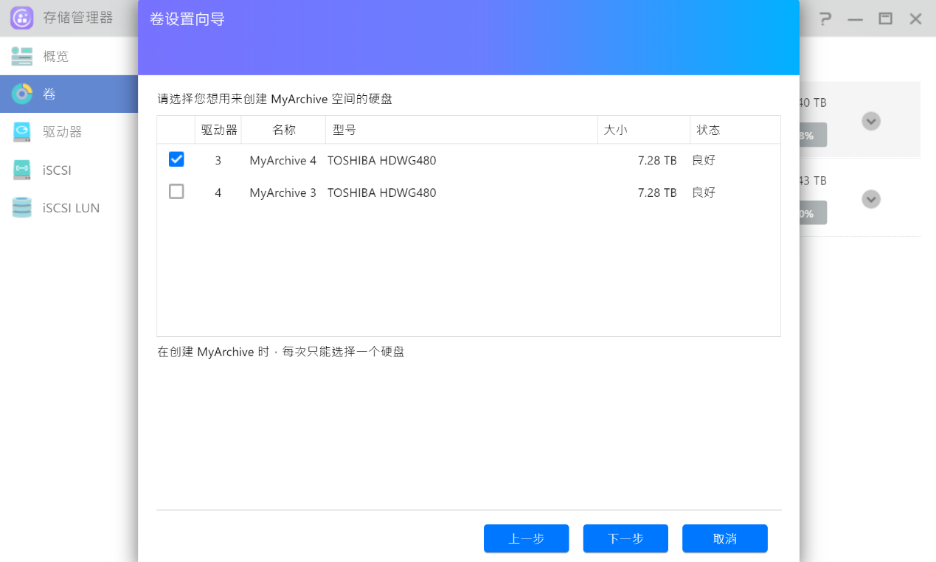Go to 概览 overview page
936x562 pixels.
(56, 56)
